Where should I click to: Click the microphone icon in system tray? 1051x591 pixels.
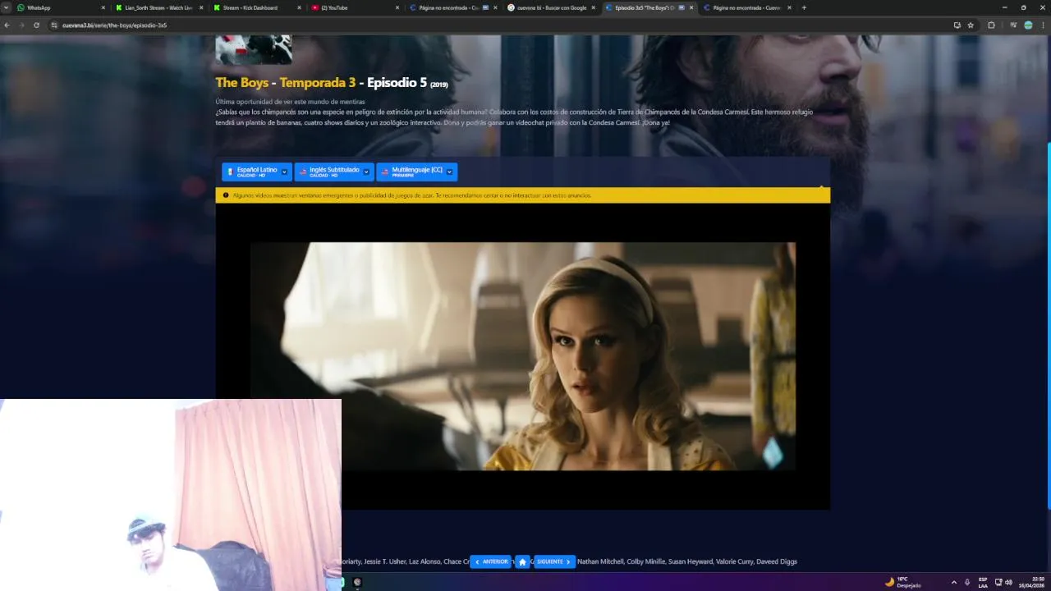[966, 582]
